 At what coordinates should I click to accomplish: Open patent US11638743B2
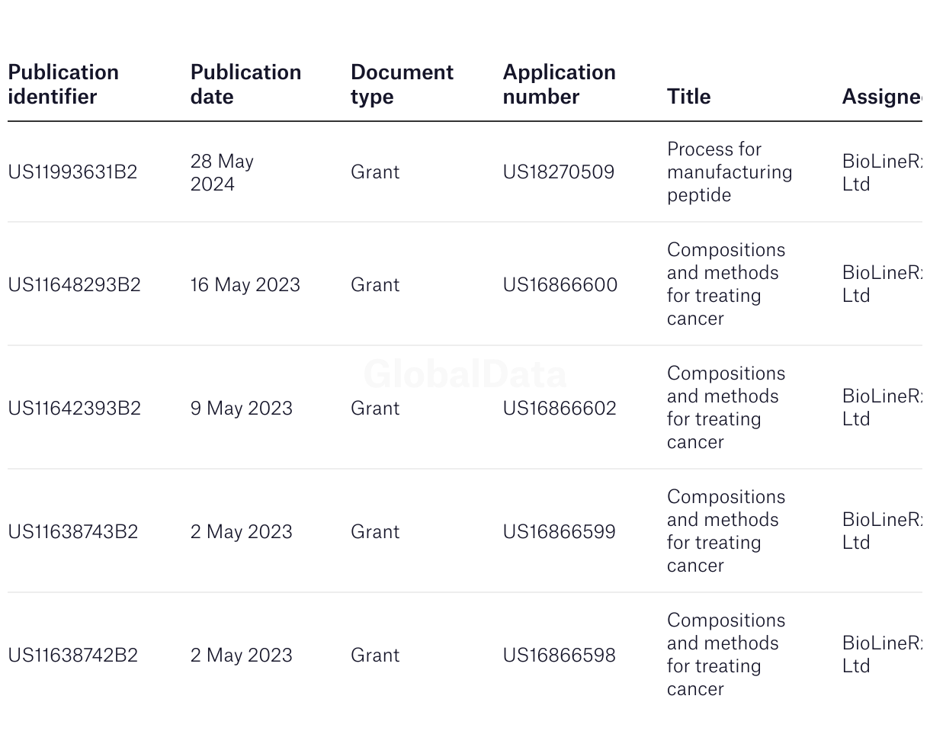tap(72, 532)
